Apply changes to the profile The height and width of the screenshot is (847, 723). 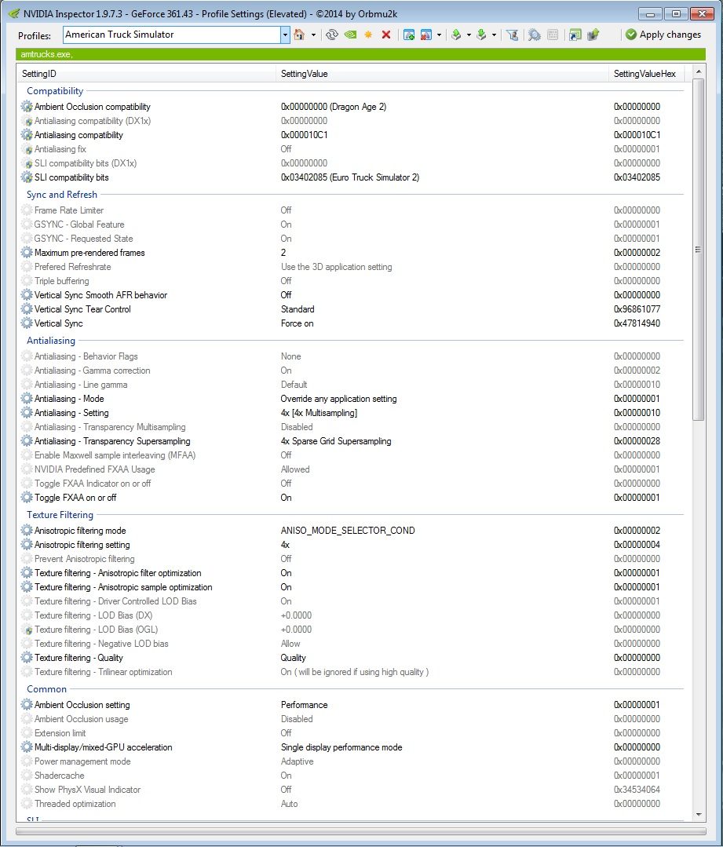663,35
